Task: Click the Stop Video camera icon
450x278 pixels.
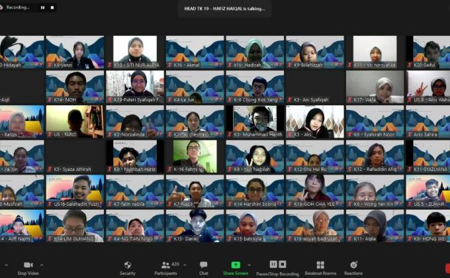Action: (28, 265)
